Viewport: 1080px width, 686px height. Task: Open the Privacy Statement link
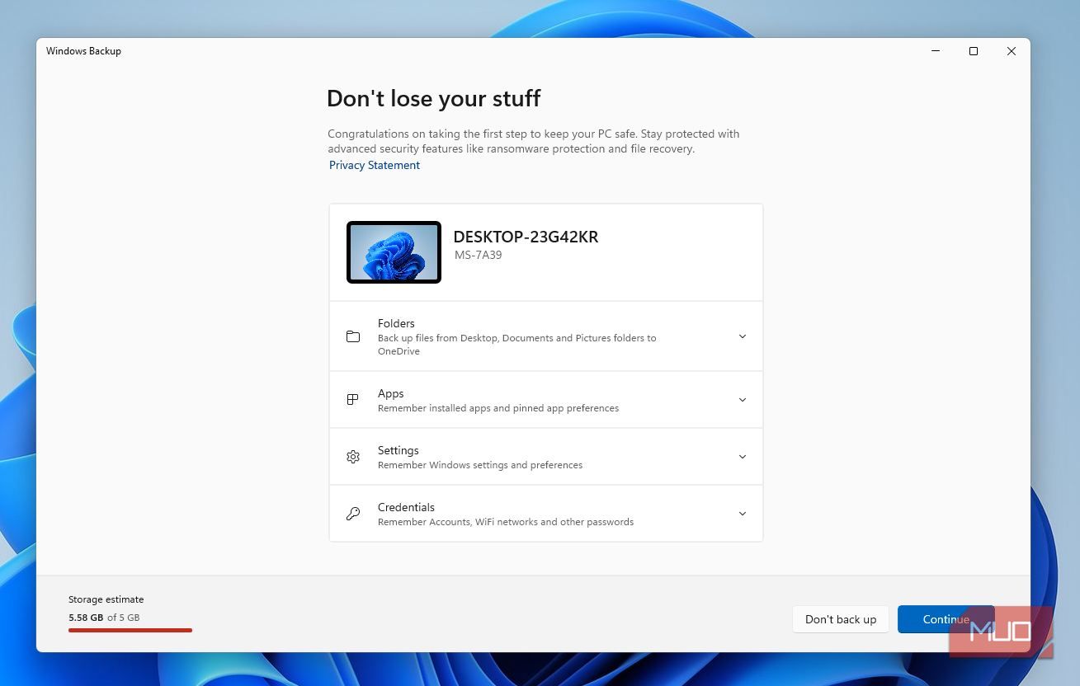click(375, 165)
